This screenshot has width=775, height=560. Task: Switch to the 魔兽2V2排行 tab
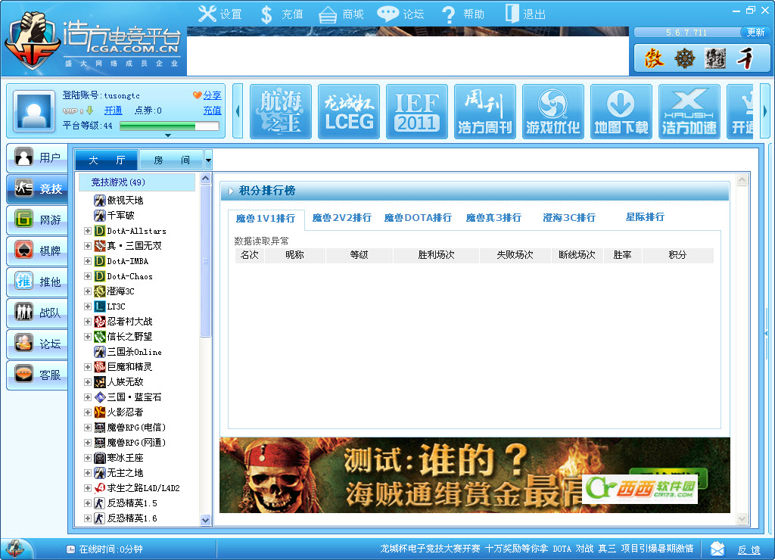click(341, 217)
